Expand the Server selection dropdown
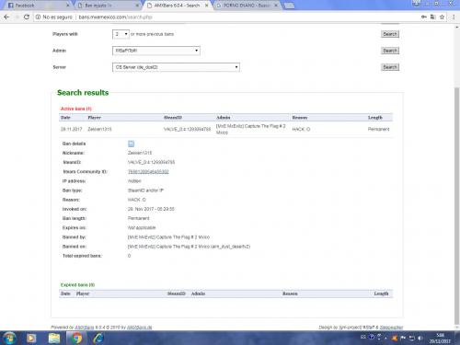460x345 pixels. point(176,67)
